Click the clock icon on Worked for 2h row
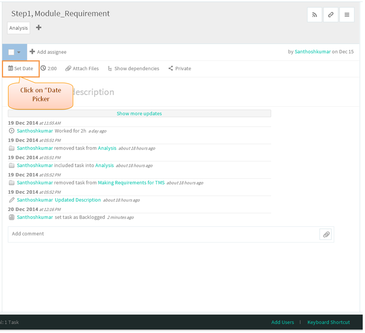Screen dimensions: 365x333 click(11, 131)
